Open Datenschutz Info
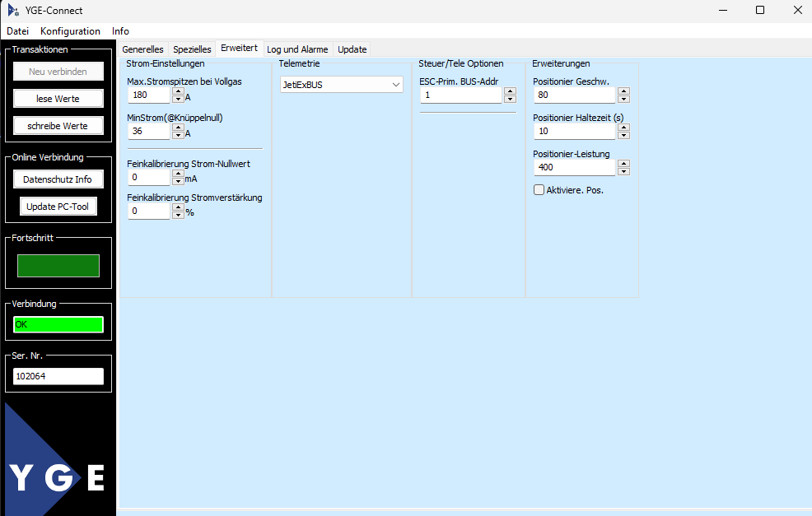812x516 pixels. [x=58, y=179]
